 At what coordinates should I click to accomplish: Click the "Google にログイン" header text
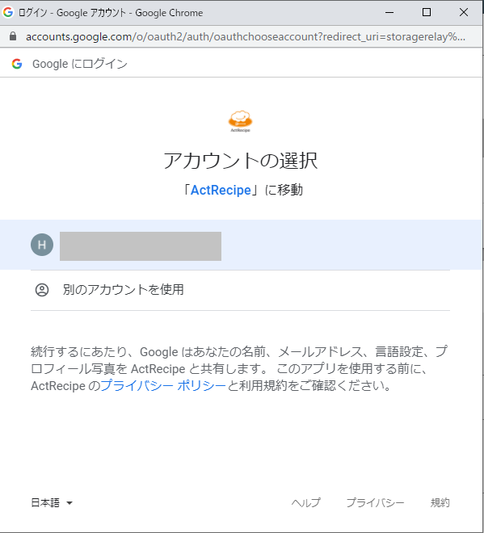pos(80,64)
